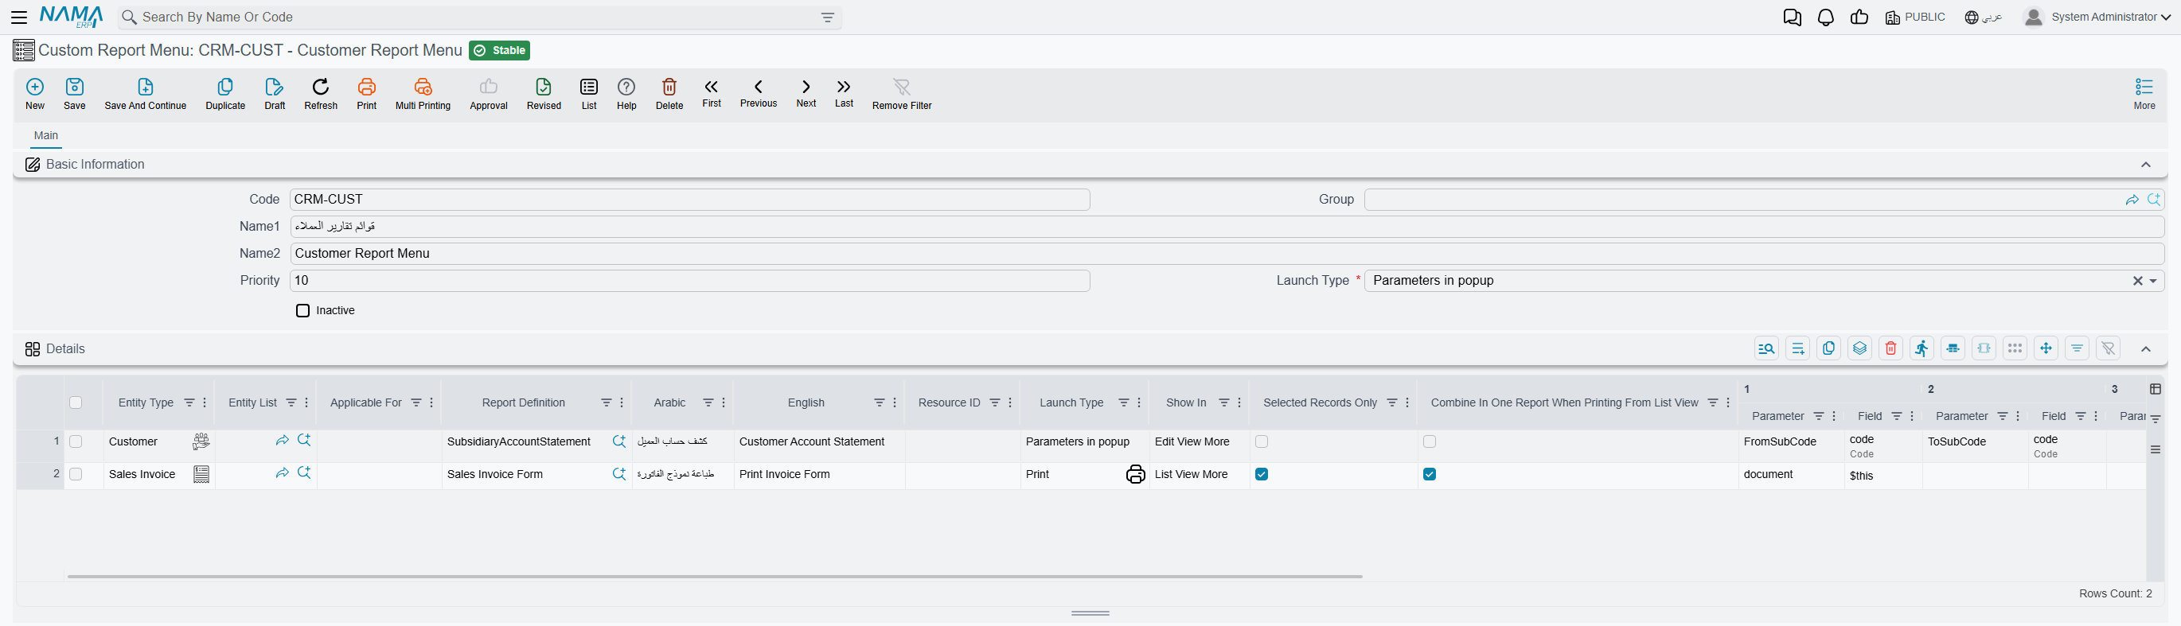2181x626 pixels.
Task: Open the Entity Type column menu
Action: coord(205,402)
